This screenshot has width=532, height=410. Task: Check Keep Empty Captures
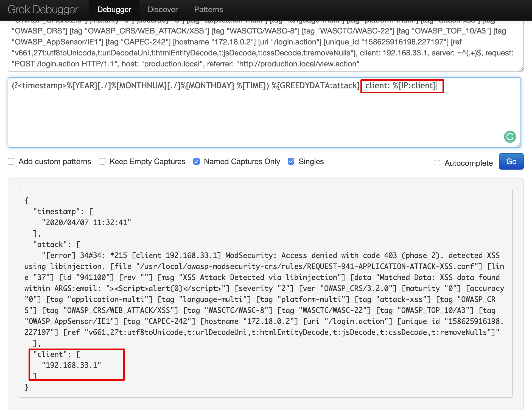[x=102, y=161]
